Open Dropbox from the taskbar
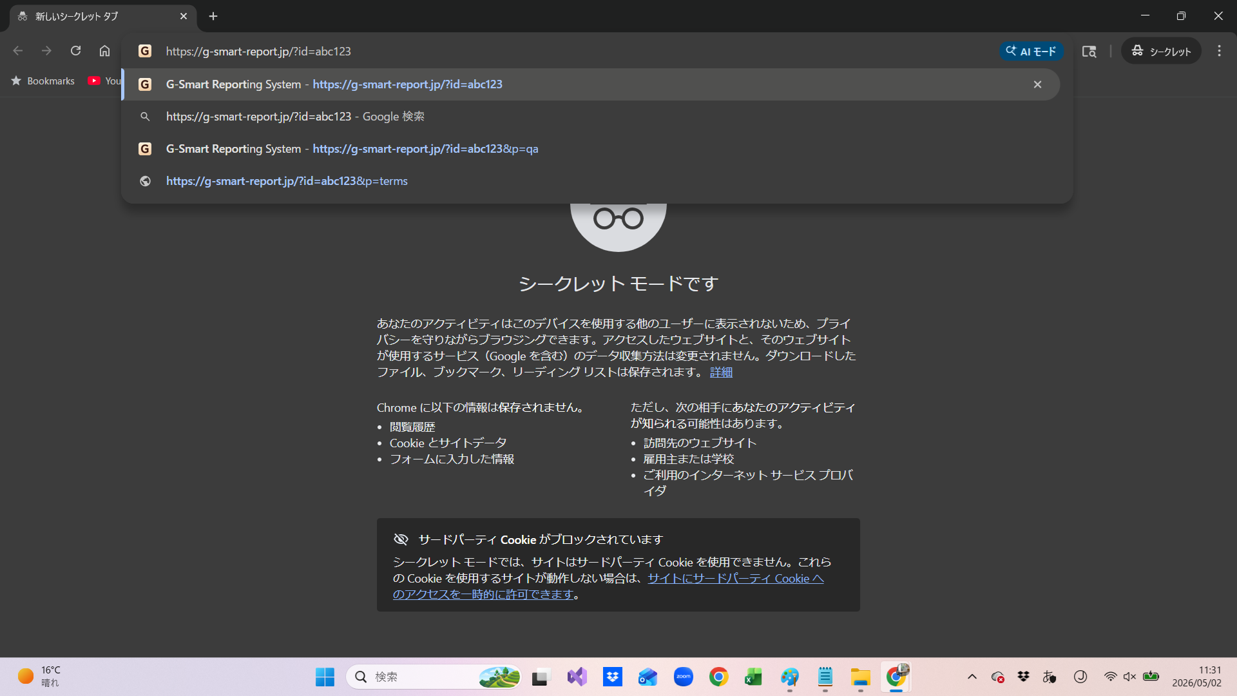The height and width of the screenshot is (696, 1237). pos(612,677)
